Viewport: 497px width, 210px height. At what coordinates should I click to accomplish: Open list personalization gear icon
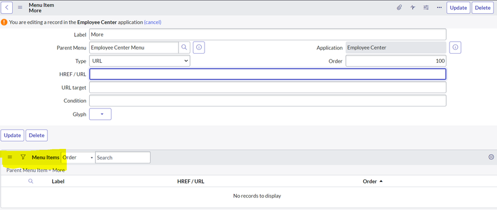pyautogui.click(x=491, y=157)
